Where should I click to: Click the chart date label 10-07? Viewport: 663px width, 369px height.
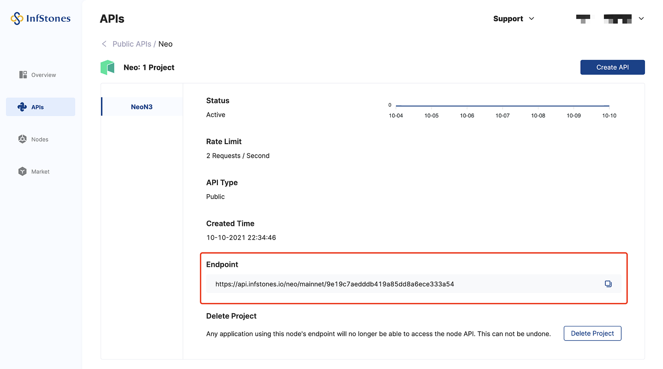pos(502,116)
